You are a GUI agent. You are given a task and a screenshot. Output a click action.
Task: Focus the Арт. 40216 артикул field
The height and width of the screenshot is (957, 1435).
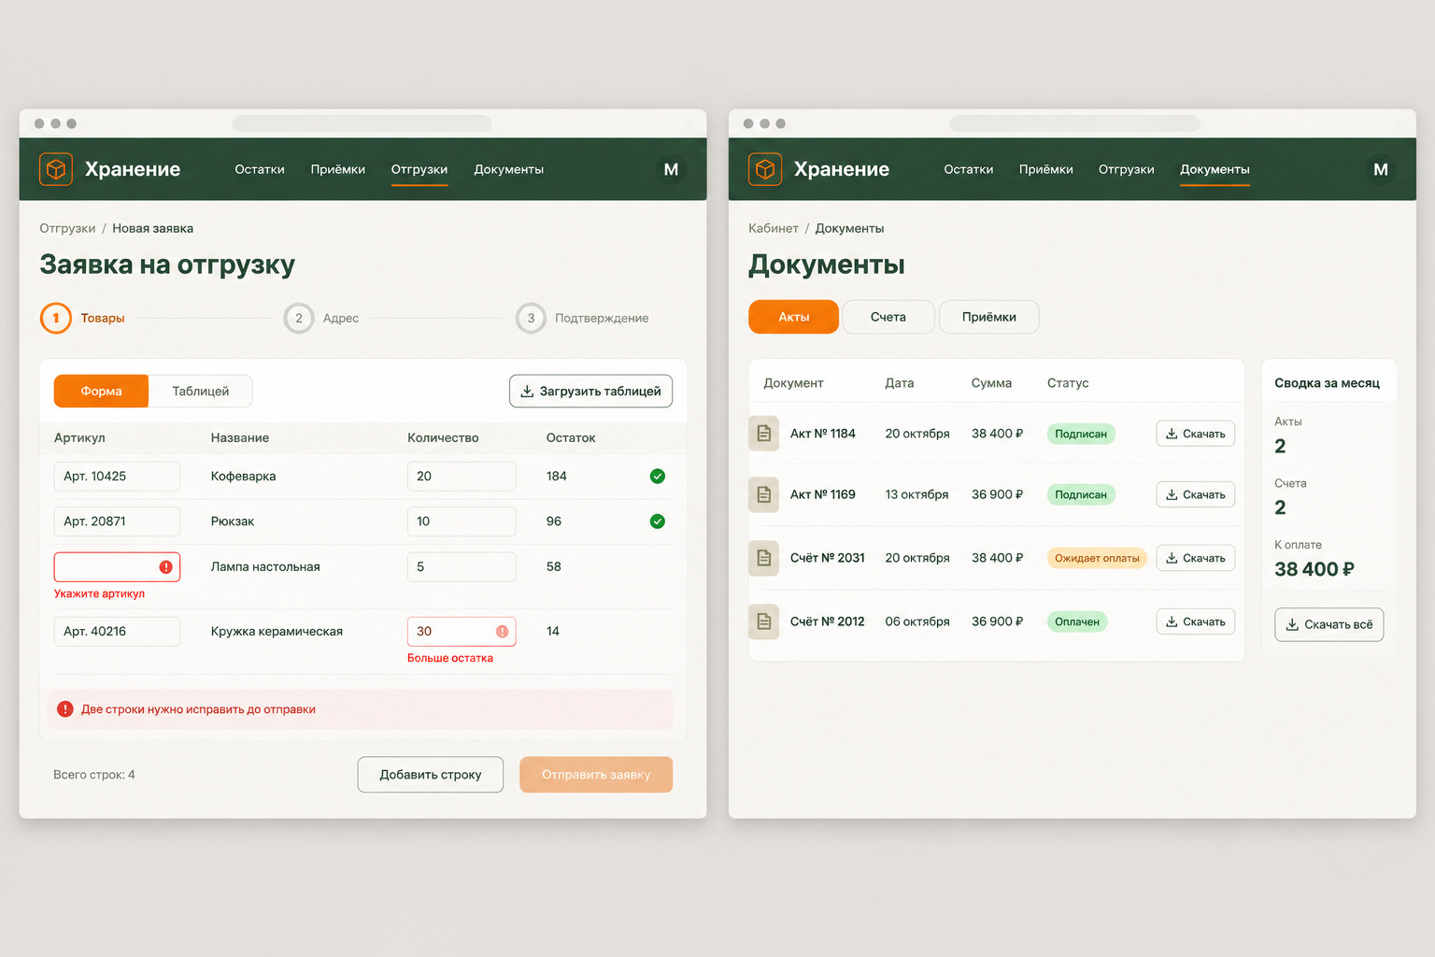(x=117, y=632)
